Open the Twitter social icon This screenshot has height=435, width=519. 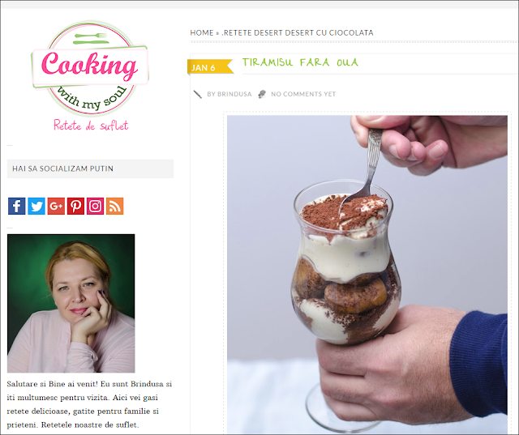[x=36, y=206]
